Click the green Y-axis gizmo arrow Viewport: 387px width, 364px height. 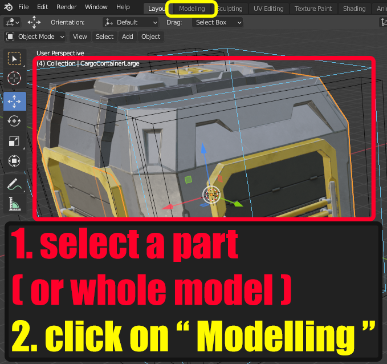pos(238,204)
